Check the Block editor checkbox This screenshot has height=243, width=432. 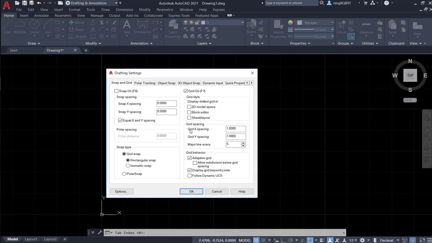point(189,112)
